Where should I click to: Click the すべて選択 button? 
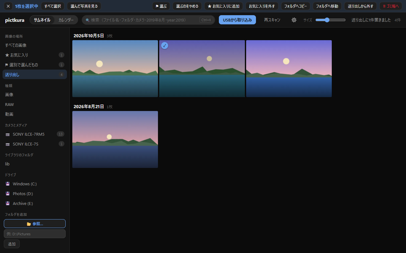coord(53,6)
